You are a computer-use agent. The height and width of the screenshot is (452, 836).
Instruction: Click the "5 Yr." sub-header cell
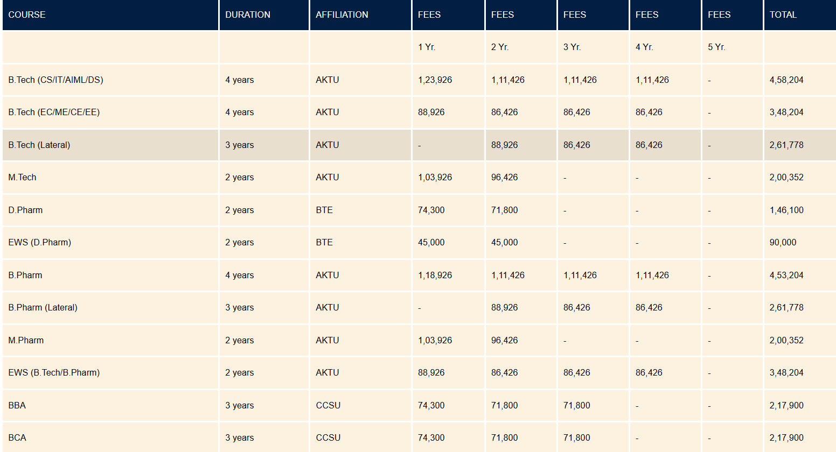716,47
